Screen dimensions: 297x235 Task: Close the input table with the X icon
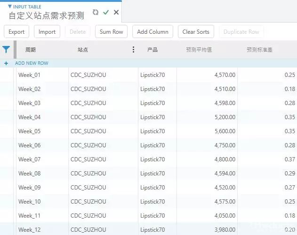pos(116,13)
